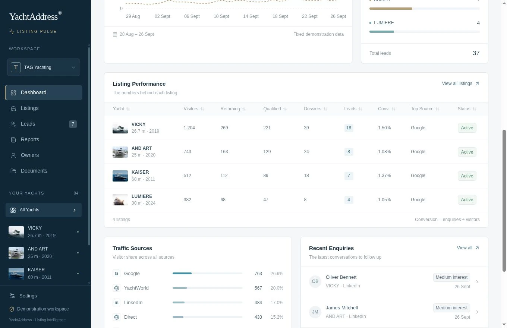Click VICKY thumbnail in the listing table
Viewport: 507px width, 328px height.
(x=120, y=128)
